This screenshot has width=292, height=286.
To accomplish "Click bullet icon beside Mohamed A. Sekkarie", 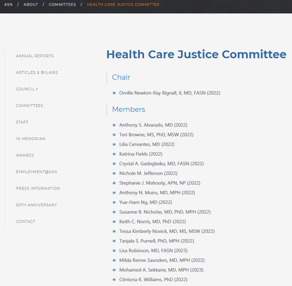I will [x=114, y=270].
